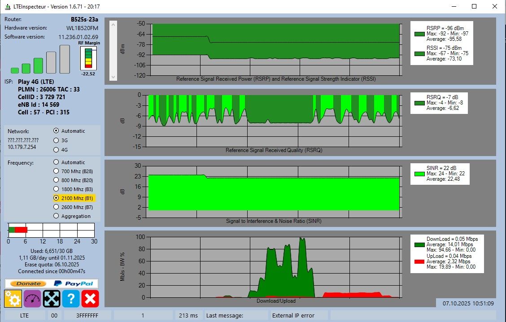This screenshot has height=322, width=506.
Task: Click the router model B525s-23a
Action: tap(84, 19)
